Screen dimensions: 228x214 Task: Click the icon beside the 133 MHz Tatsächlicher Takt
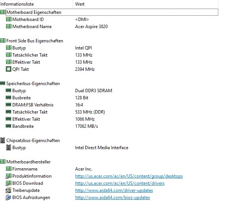(x=9, y=55)
